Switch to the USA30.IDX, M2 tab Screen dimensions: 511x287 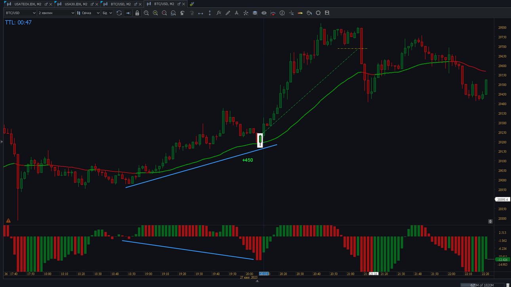[x=76, y=4]
